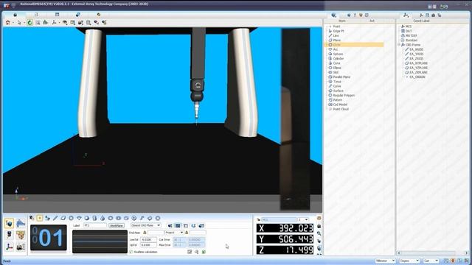Select the Circle feature measure icon
This screenshot has width=472, height=265.
pyautogui.click(x=71, y=218)
